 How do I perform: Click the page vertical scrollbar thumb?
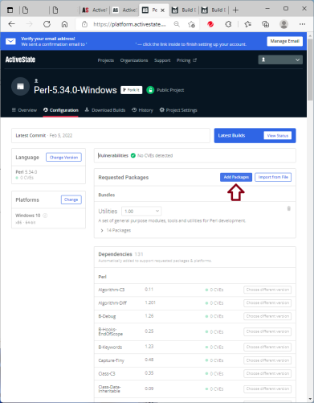coord(310,69)
